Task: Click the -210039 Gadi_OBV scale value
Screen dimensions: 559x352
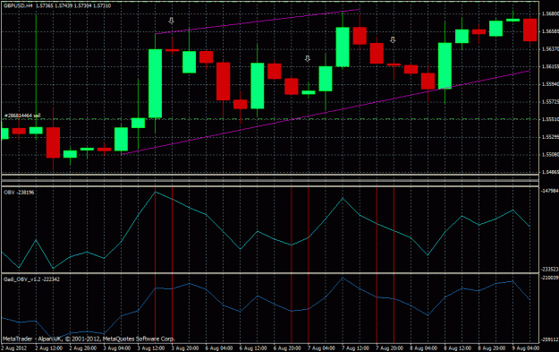Action: point(549,278)
